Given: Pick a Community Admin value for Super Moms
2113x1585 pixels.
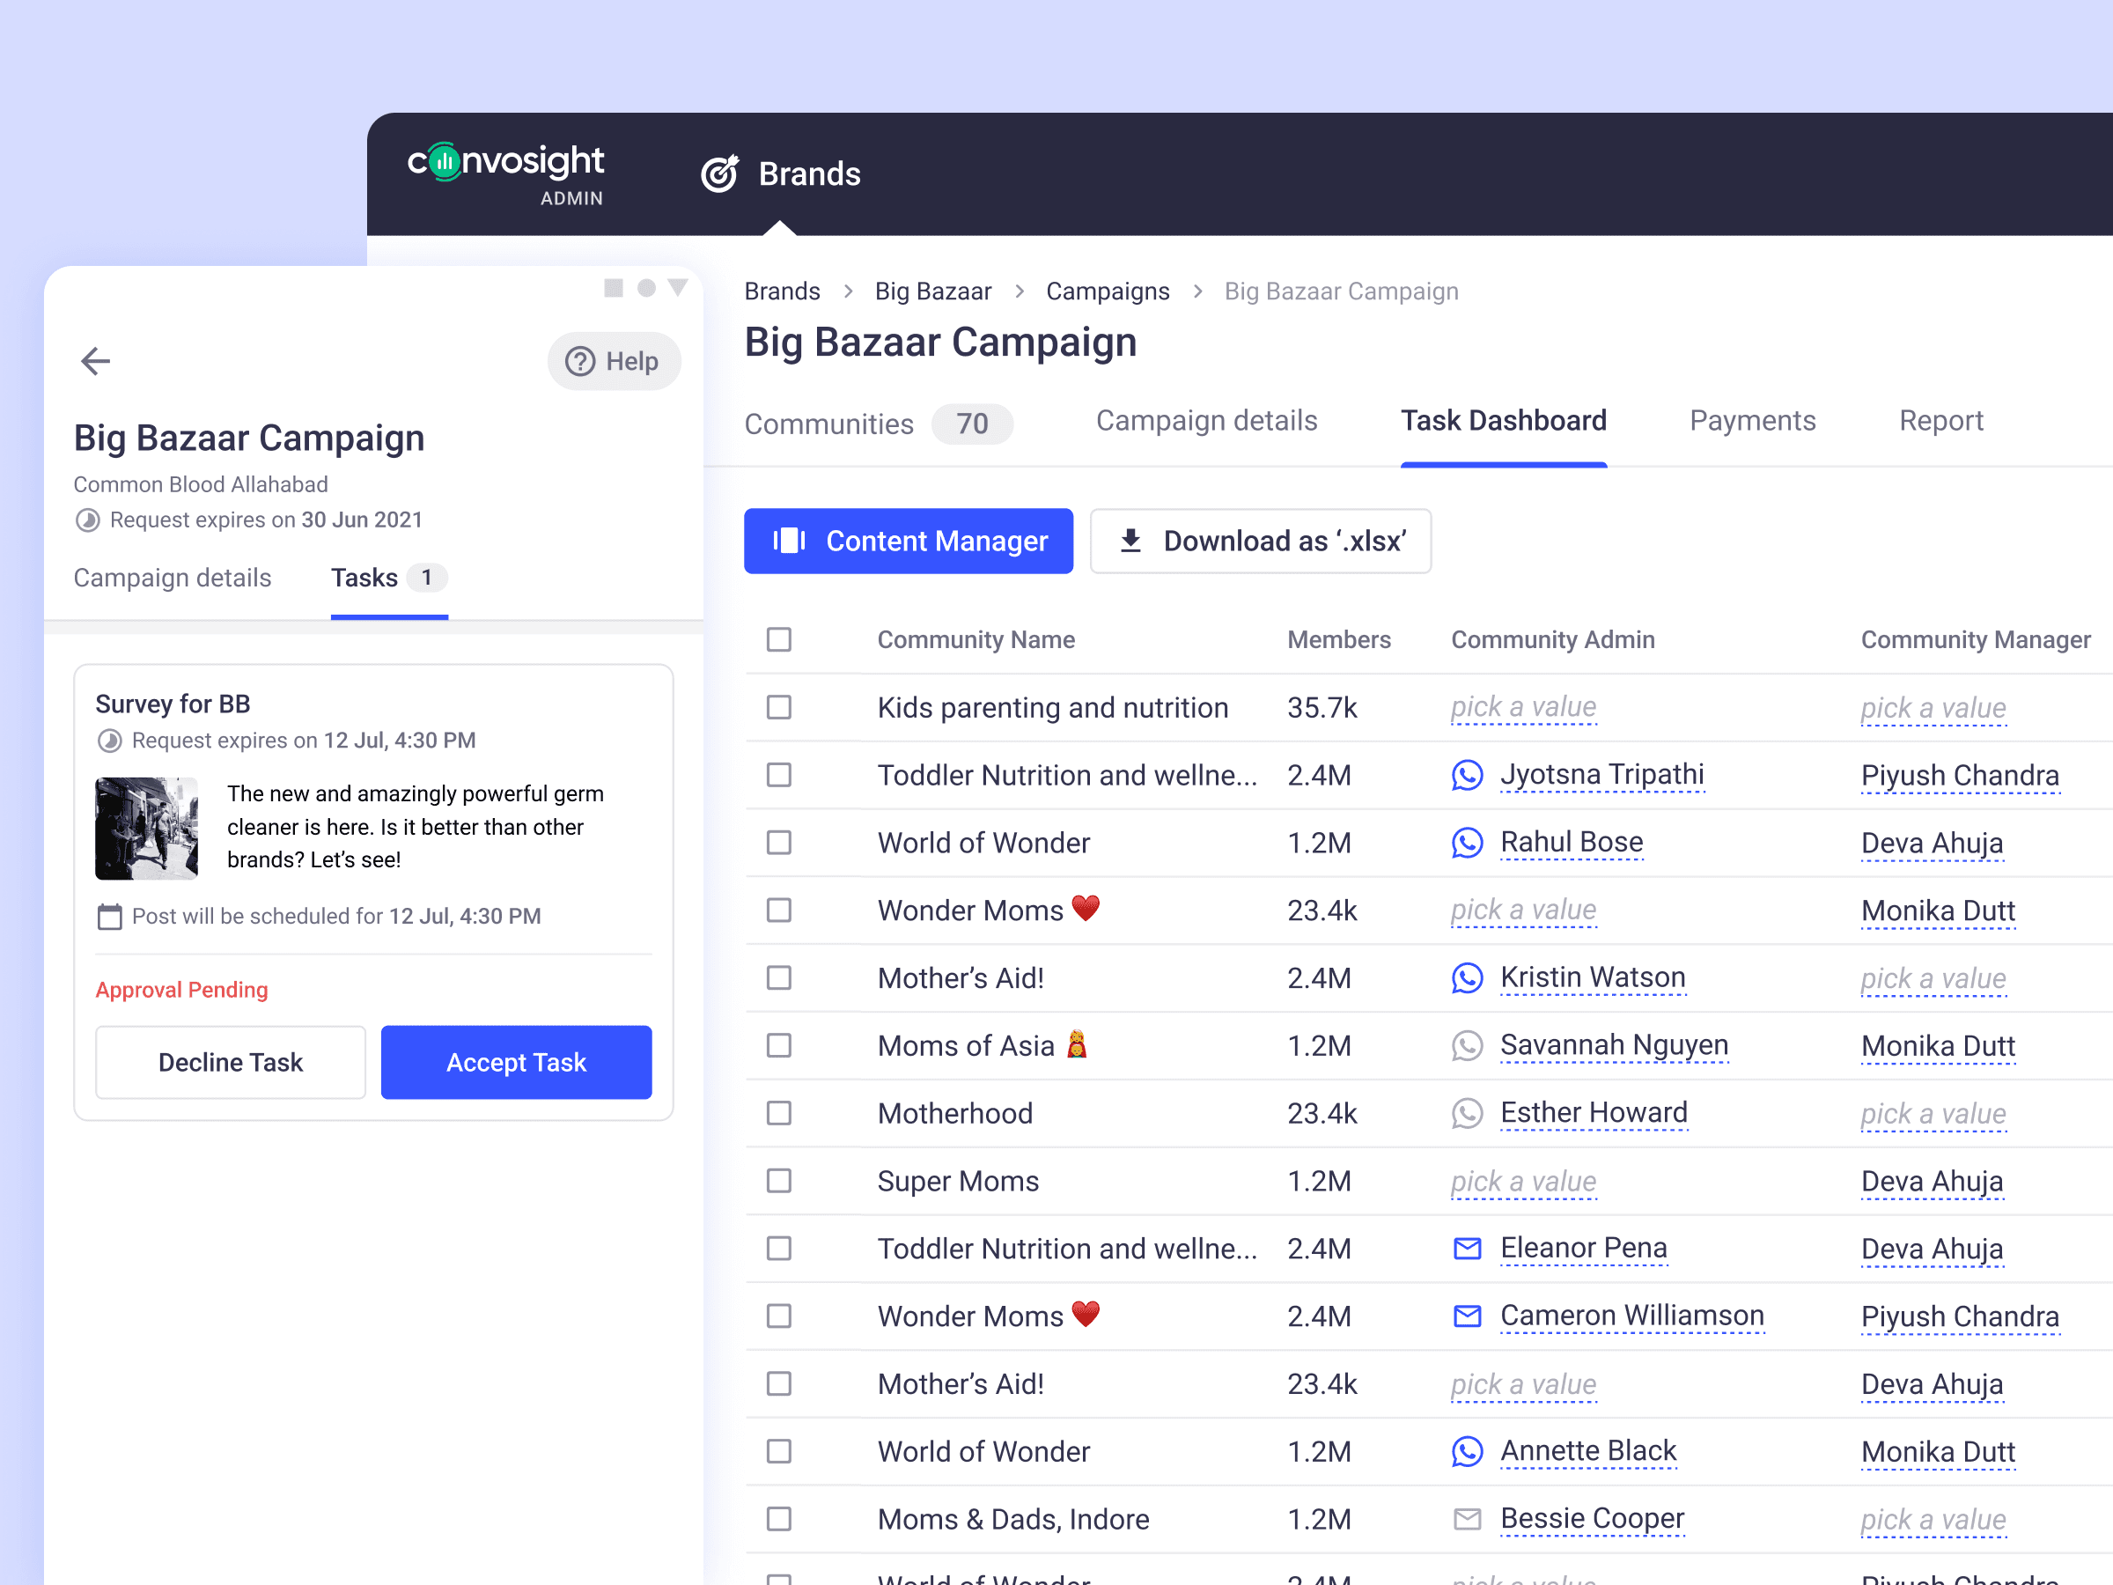Looking at the screenshot, I should pyautogui.click(x=1522, y=1181).
